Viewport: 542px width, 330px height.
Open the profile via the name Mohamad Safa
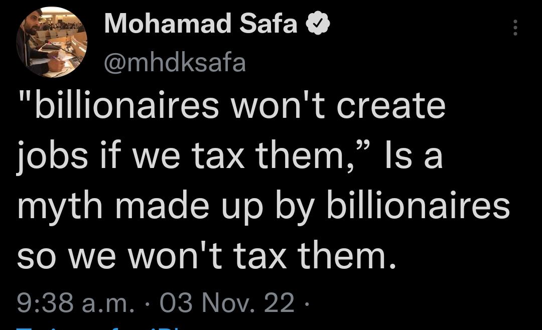tap(201, 22)
